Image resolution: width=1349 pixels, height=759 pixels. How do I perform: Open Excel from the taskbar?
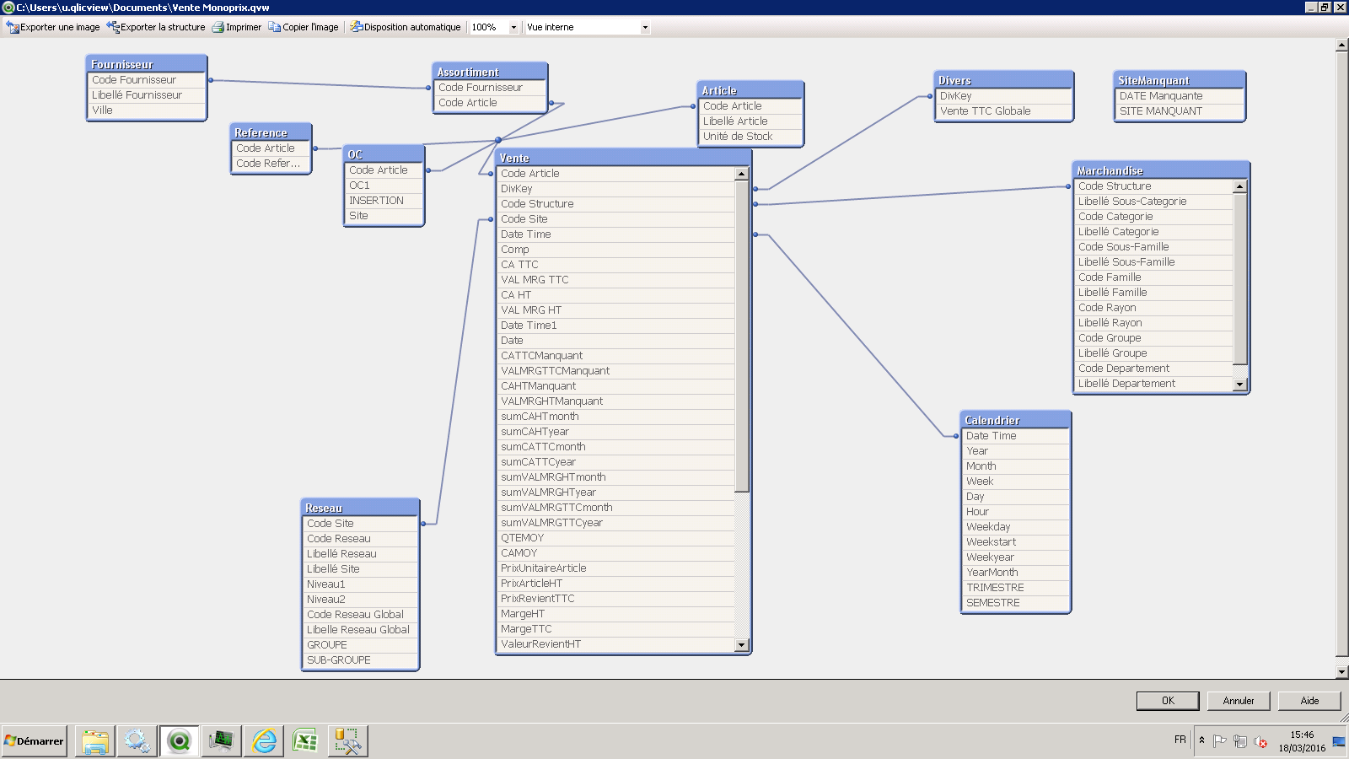305,741
